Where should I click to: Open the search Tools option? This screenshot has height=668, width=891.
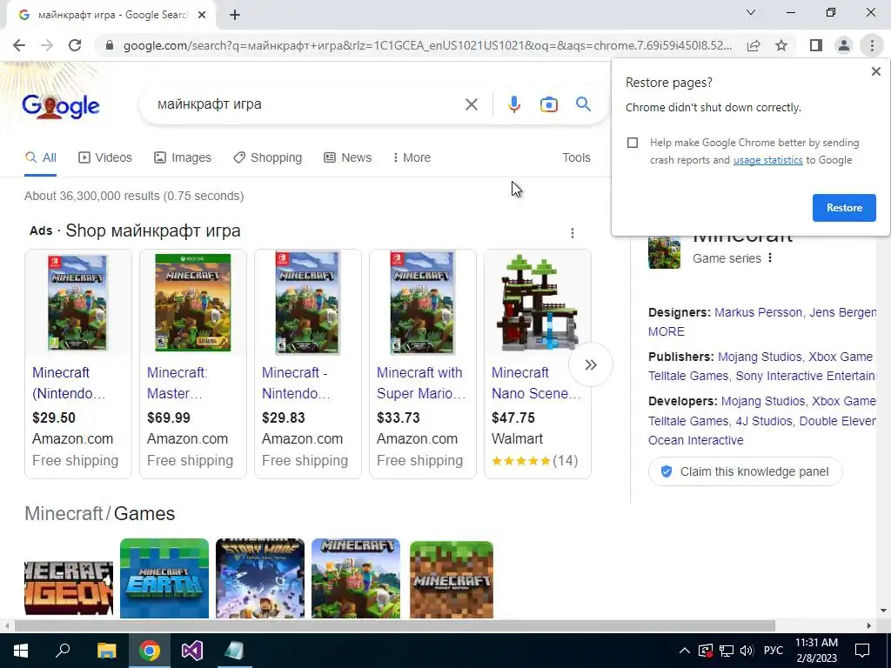[x=576, y=157]
